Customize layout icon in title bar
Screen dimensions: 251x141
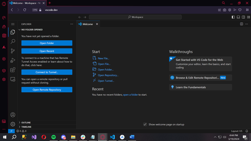point(248,17)
